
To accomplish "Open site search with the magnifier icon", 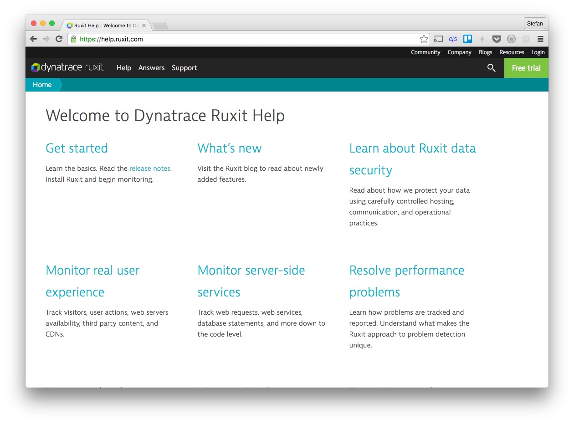I will [491, 68].
